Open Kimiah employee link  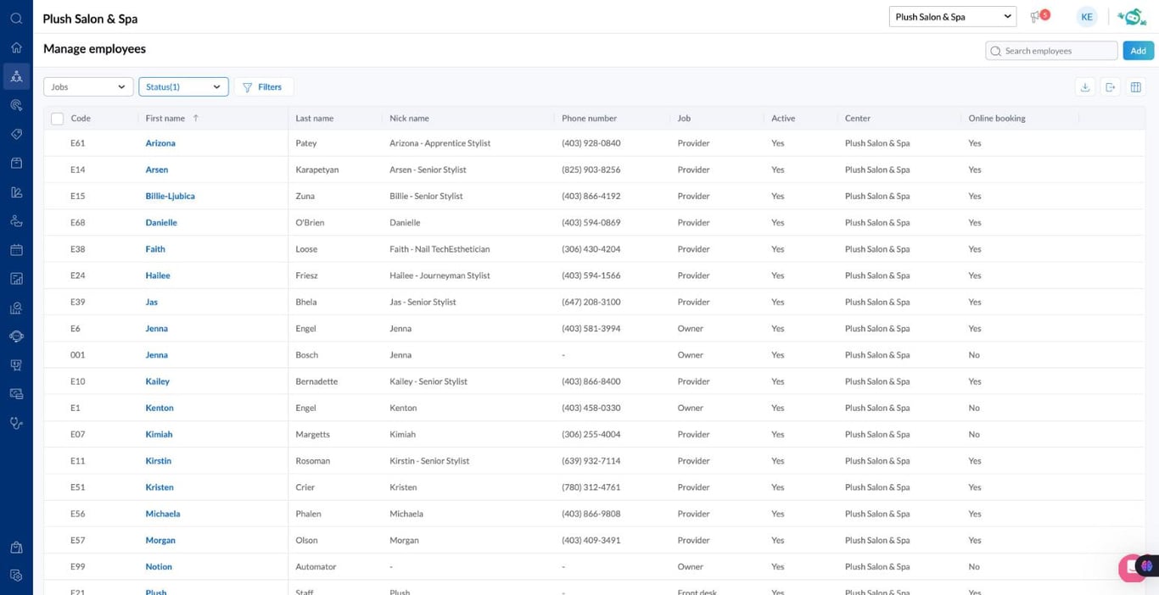159,434
